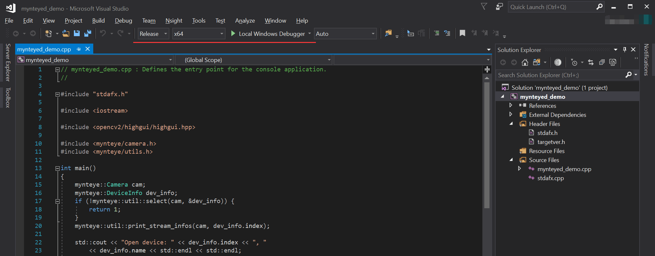Click the Sync with Active Document icon
The width and height of the screenshot is (655, 256).
(591, 62)
